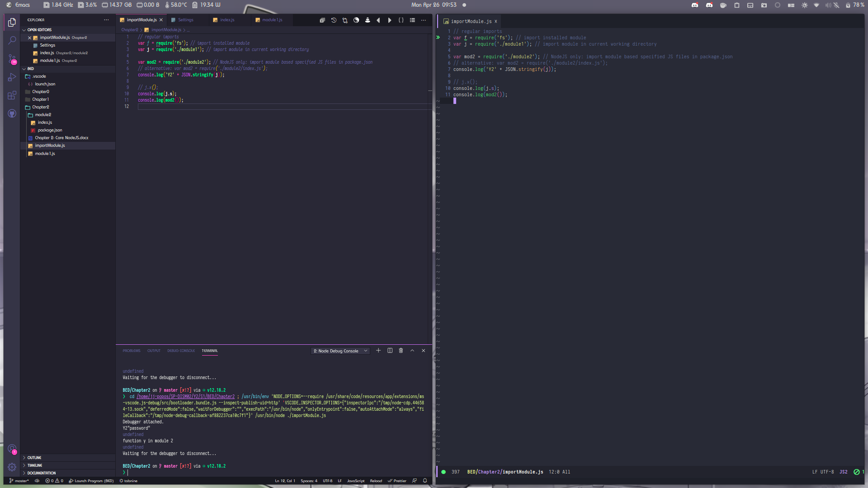Click the notifications bell in status bar
The height and width of the screenshot is (488, 868).
pyautogui.click(x=424, y=481)
